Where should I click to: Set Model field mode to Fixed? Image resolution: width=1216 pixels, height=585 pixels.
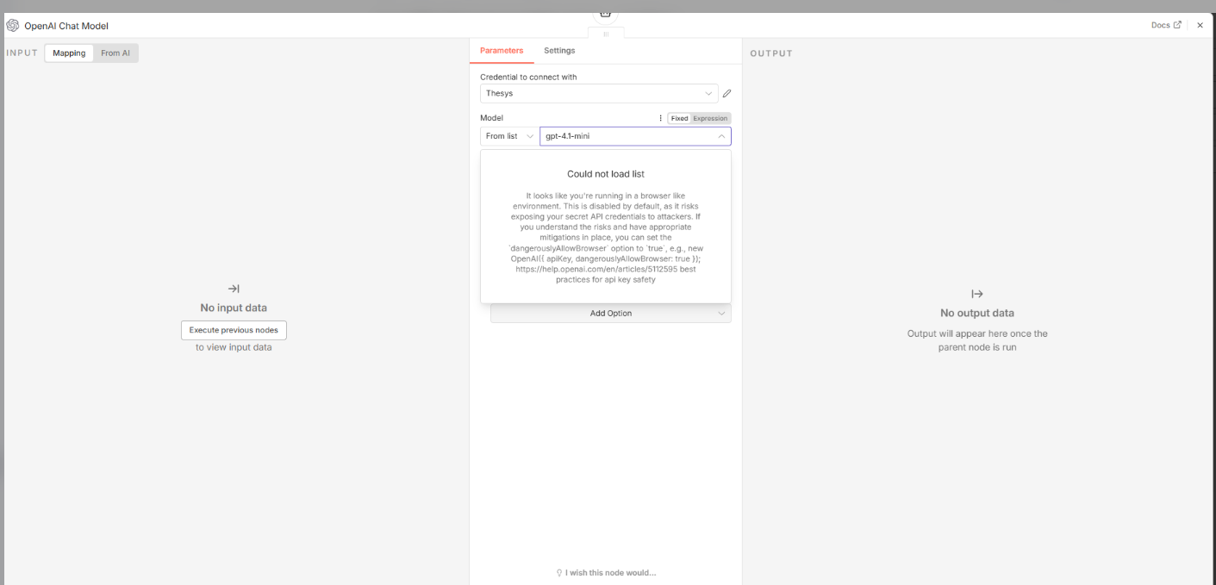coord(680,118)
